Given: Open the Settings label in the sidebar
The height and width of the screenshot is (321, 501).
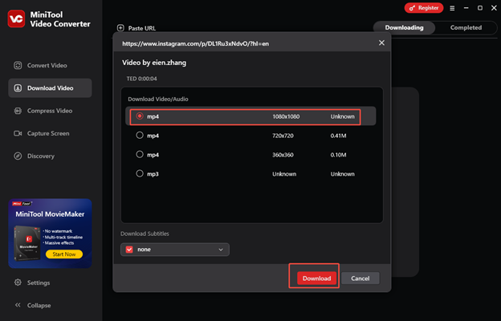Looking at the screenshot, I should [39, 282].
